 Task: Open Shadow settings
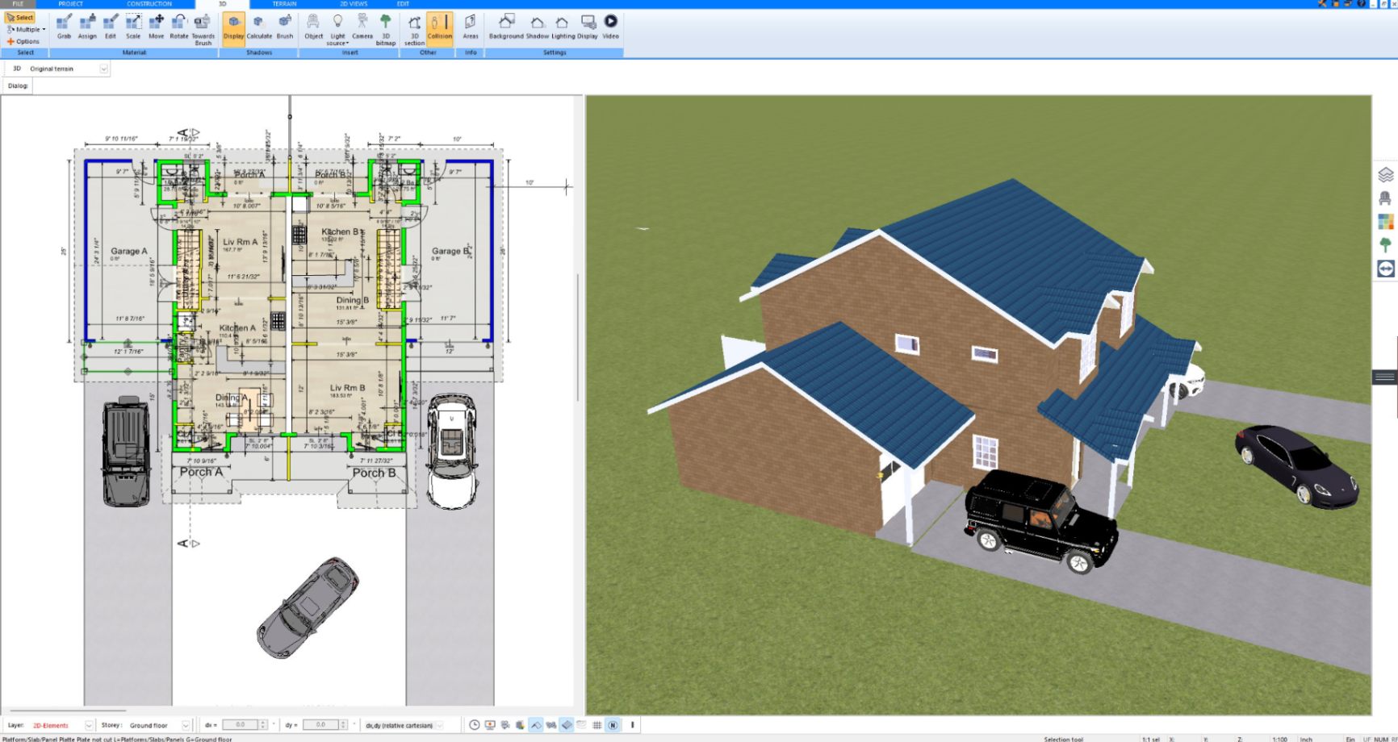click(x=538, y=27)
